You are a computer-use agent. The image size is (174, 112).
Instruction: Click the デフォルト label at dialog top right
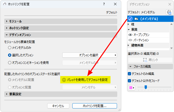click(x=112, y=13)
